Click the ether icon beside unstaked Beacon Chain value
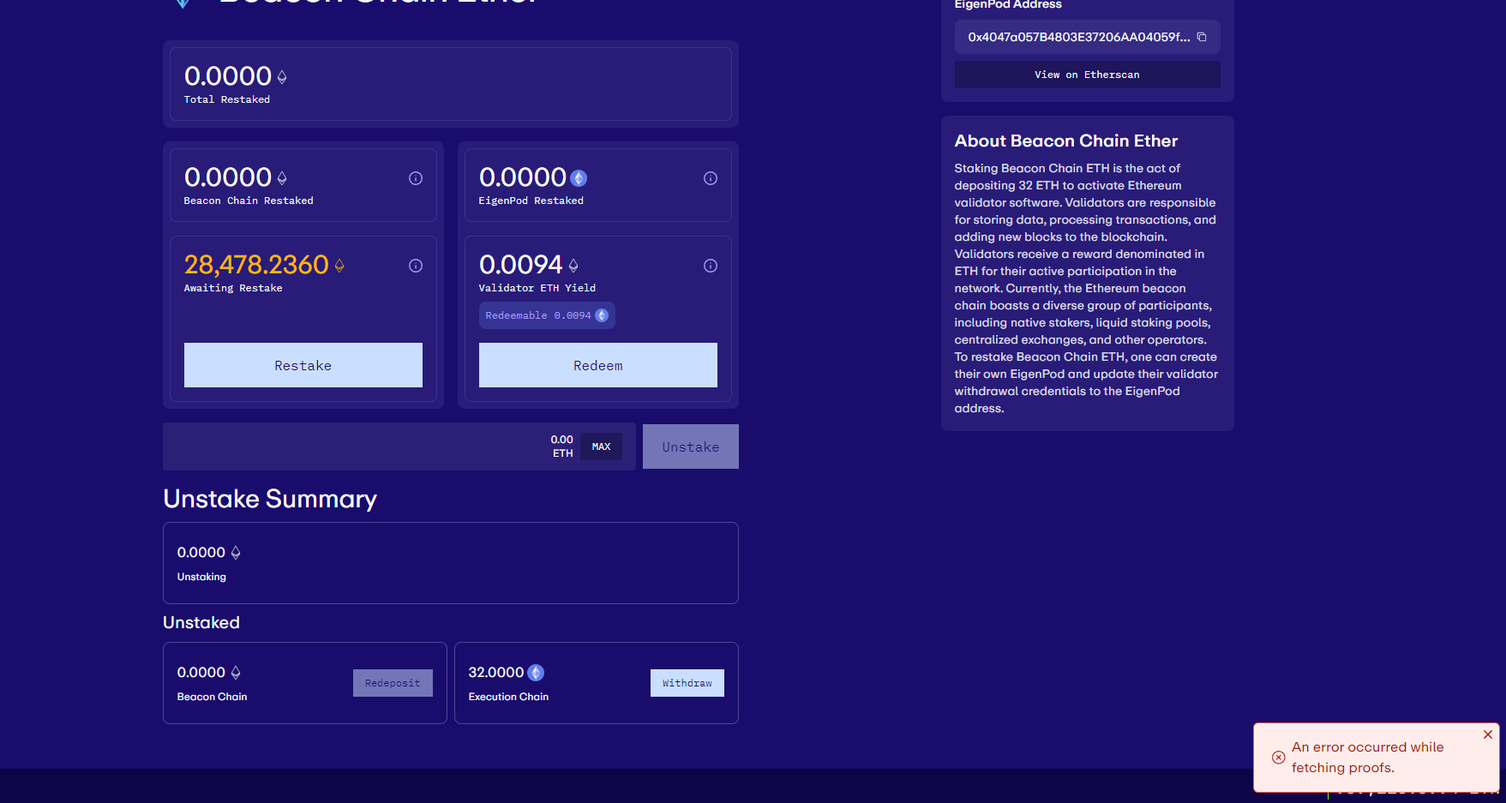The height and width of the screenshot is (803, 1506). pyautogui.click(x=236, y=673)
